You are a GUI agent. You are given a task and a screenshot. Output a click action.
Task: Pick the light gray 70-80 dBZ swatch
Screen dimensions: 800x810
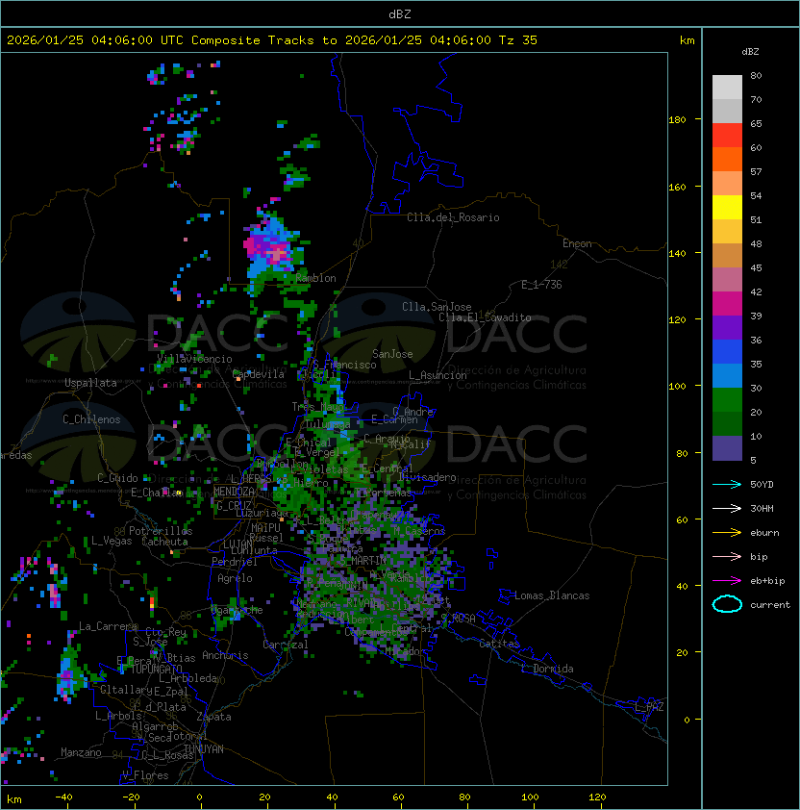[727, 88]
